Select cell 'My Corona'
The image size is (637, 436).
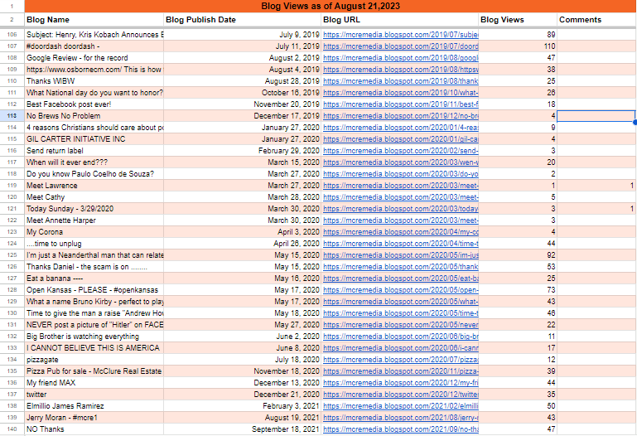tap(94, 232)
